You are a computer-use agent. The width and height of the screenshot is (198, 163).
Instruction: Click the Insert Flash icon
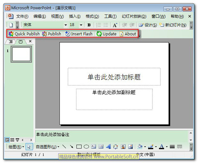[x=68, y=34]
